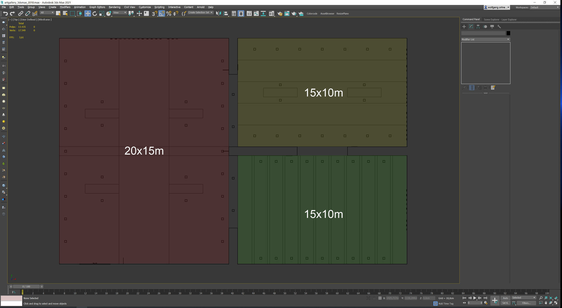This screenshot has height=308, width=562.
Task: Click the object name input field
Action: pyautogui.click(x=483, y=33)
